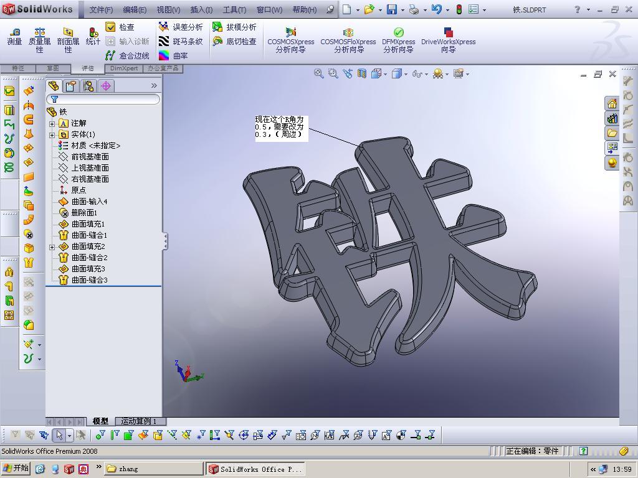
Task: Open 底切检查 undercut detection
Action: pyautogui.click(x=234, y=41)
